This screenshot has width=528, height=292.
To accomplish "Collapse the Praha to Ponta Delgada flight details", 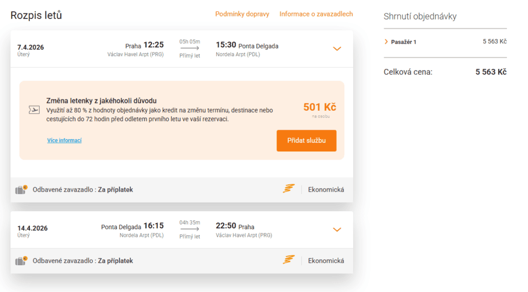I will [337, 48].
